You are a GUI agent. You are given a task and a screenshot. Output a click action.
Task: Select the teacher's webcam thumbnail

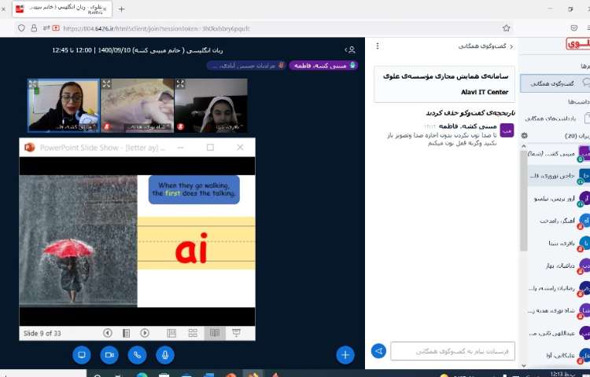pyautogui.click(x=64, y=105)
